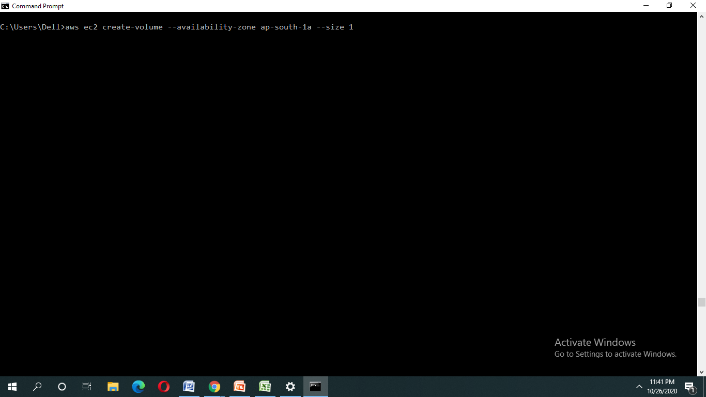Viewport: 706px width, 397px height.
Task: Open the Windows Start menu
Action: coord(12,386)
